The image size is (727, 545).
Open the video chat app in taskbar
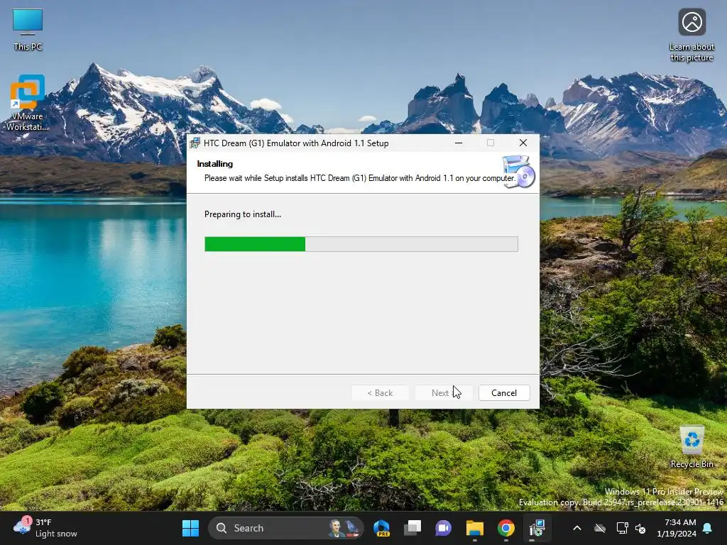tap(444, 528)
